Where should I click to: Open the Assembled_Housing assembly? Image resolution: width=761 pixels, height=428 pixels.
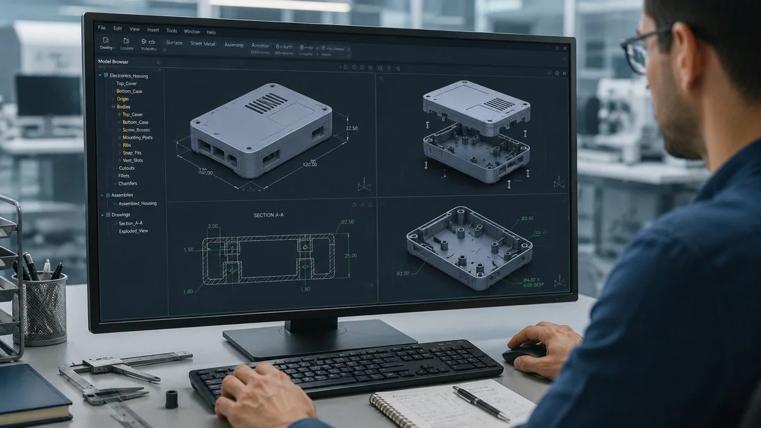click(x=138, y=204)
